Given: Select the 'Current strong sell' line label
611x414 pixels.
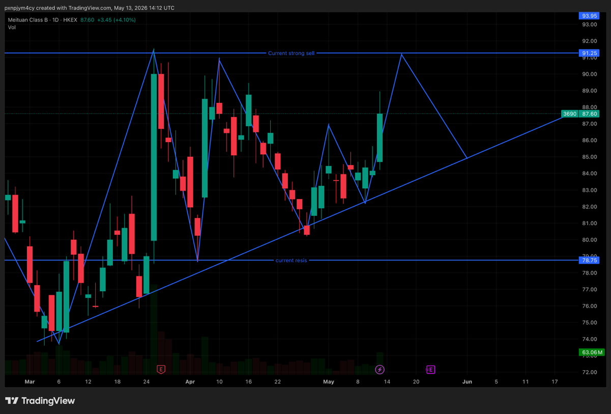Looking at the screenshot, I should point(291,53).
